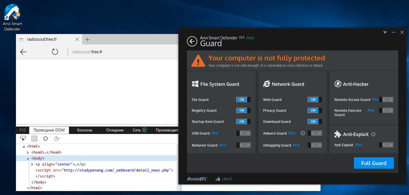Open Adware Guard settings gear
This screenshot has width=409, height=195.
pyautogui.click(x=303, y=133)
